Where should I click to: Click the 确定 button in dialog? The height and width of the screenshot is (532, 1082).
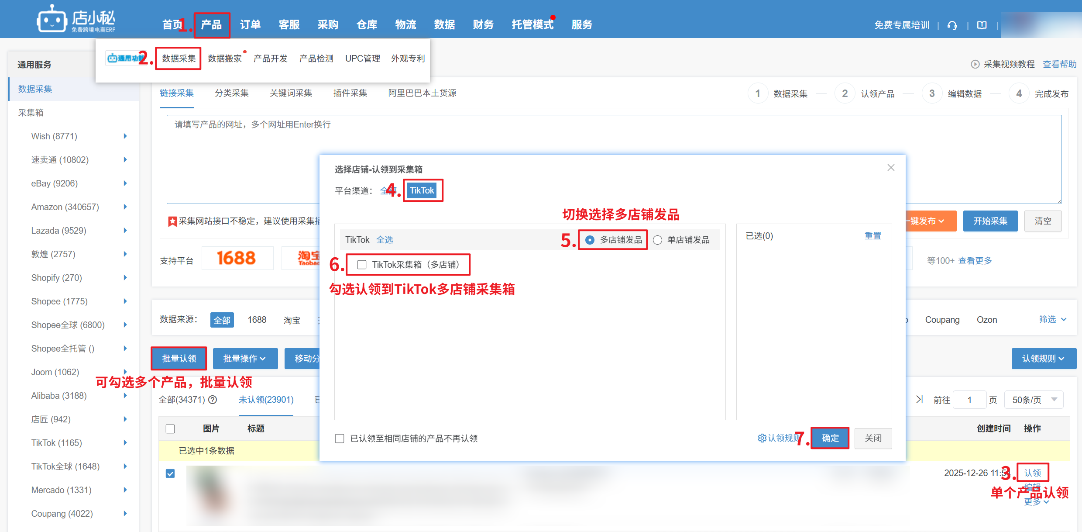pos(830,438)
